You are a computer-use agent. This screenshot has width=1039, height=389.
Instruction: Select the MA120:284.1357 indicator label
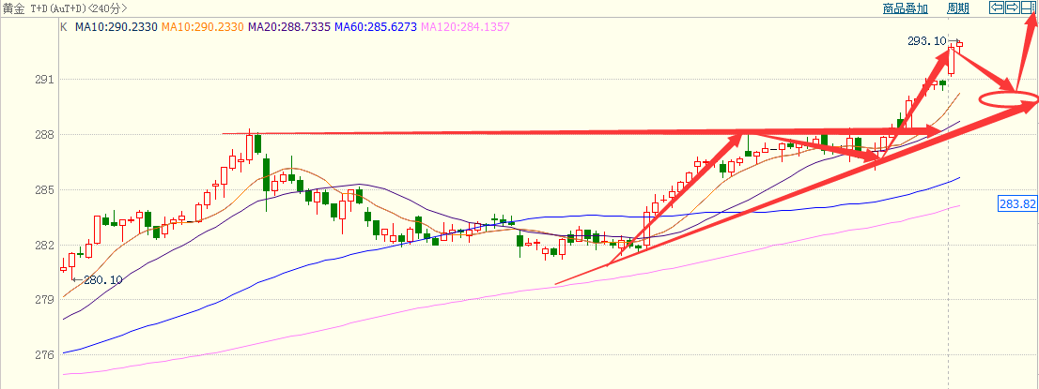coord(465,27)
